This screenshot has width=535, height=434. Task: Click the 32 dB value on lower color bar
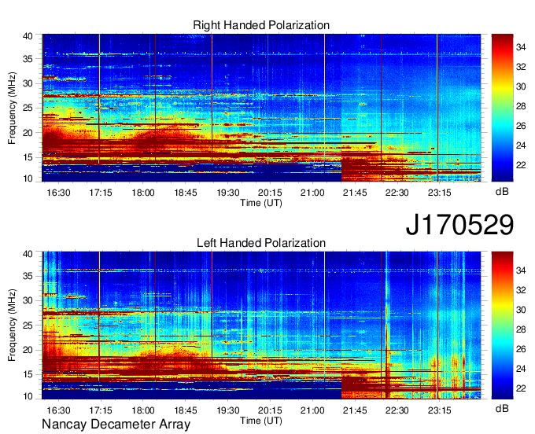tap(521, 290)
